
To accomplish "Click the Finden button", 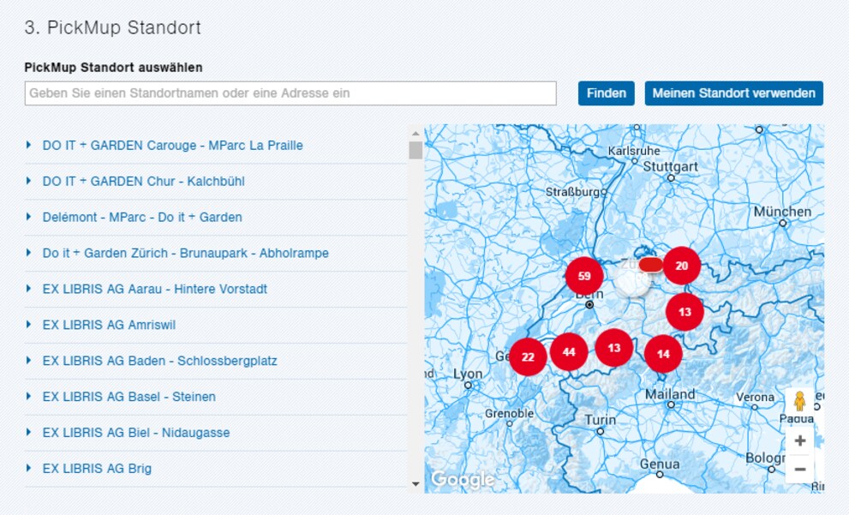I will (x=606, y=93).
